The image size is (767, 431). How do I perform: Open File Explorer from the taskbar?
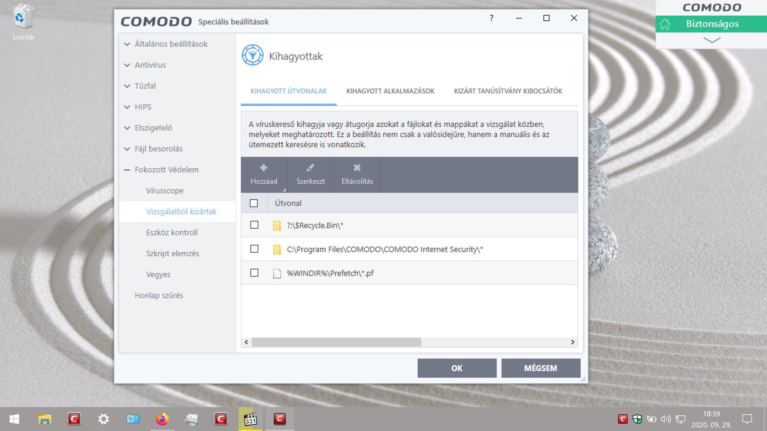click(44, 419)
